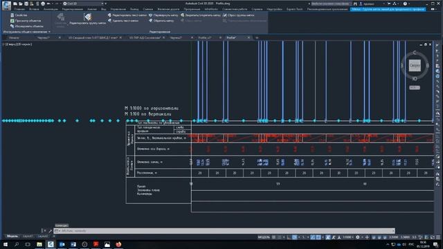Open Firefox from the taskbar

pyautogui.click(x=118, y=244)
